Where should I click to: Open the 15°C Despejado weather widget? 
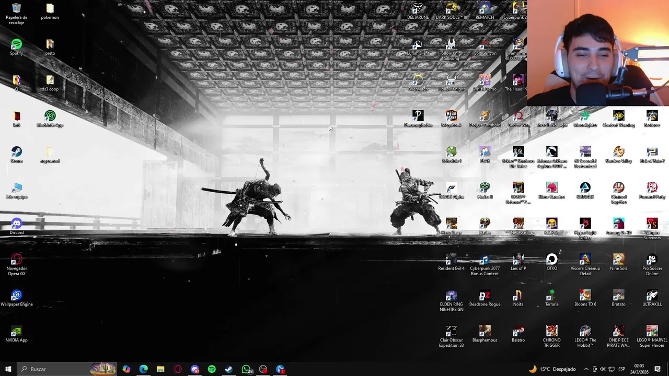click(x=552, y=369)
